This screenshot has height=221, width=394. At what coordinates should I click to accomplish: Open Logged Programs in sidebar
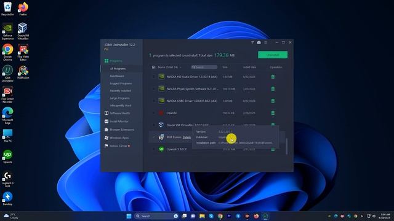[x=121, y=83]
